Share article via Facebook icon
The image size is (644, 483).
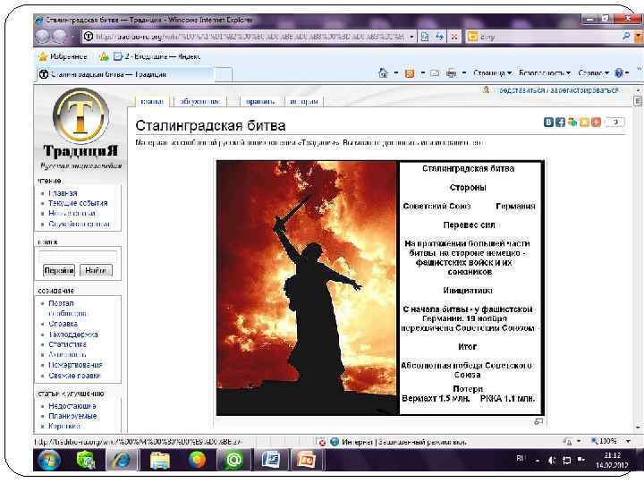560,122
